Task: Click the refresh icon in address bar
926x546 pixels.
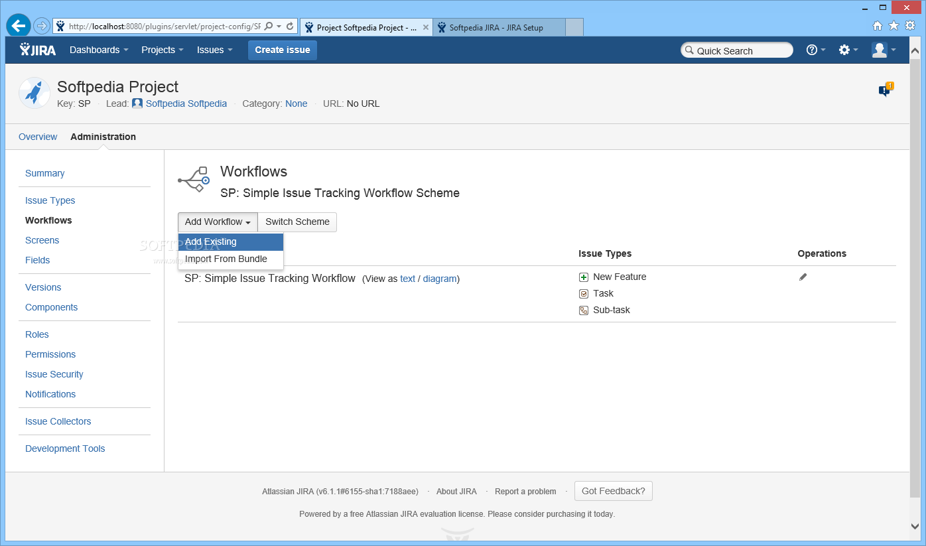Action: [290, 27]
